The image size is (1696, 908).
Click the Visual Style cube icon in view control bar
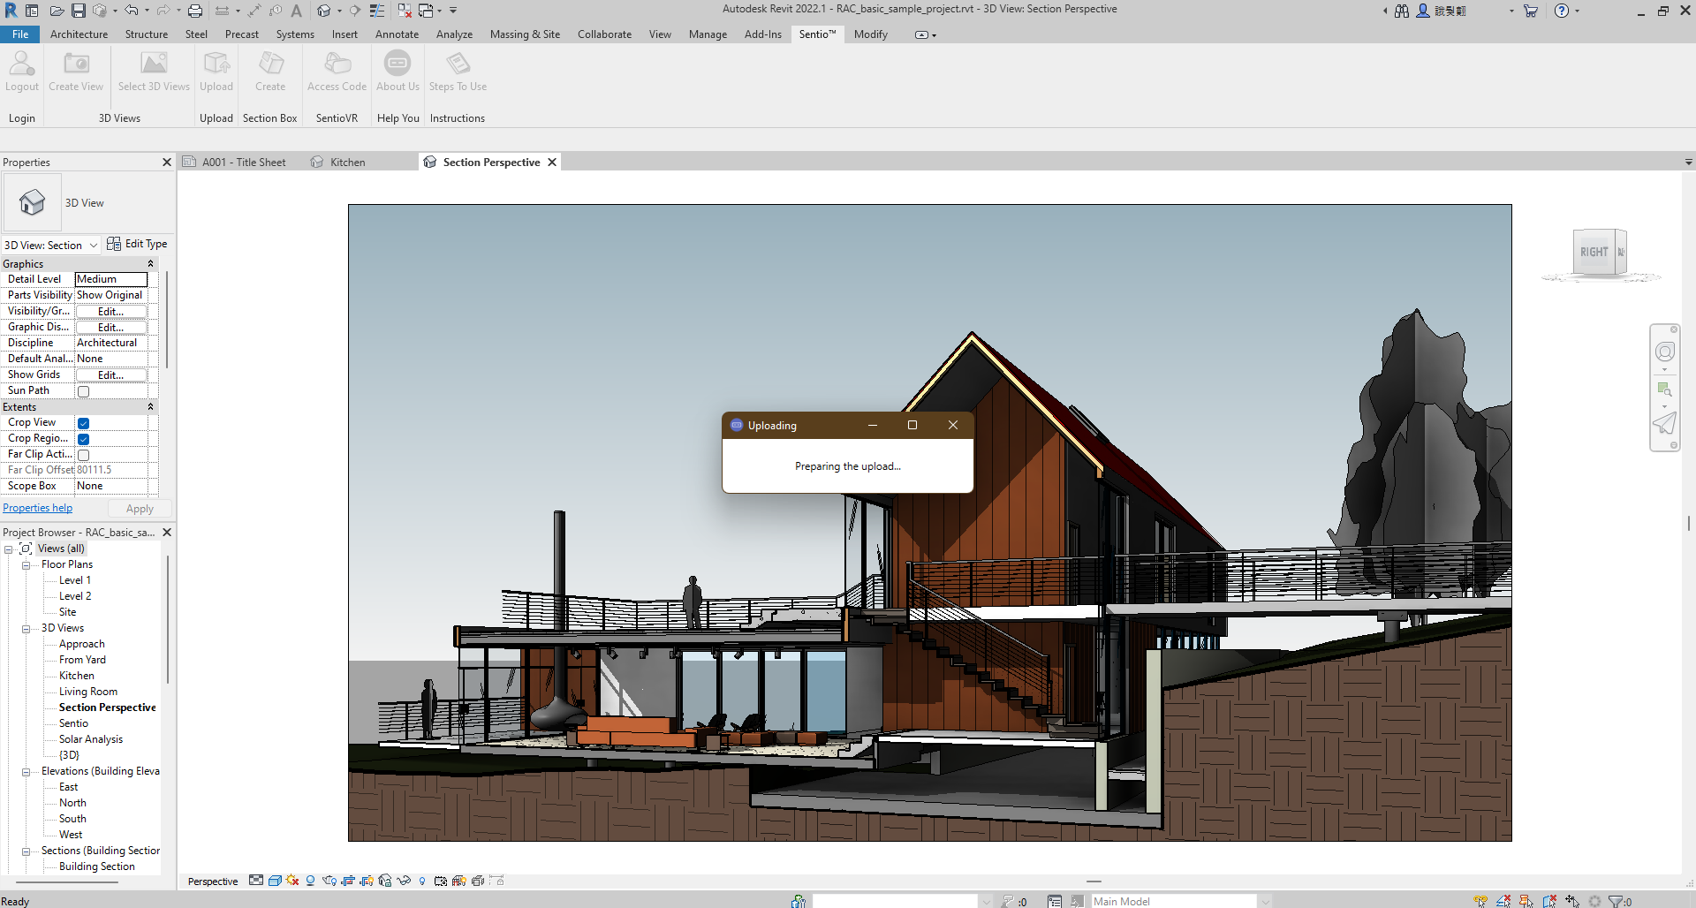click(275, 881)
